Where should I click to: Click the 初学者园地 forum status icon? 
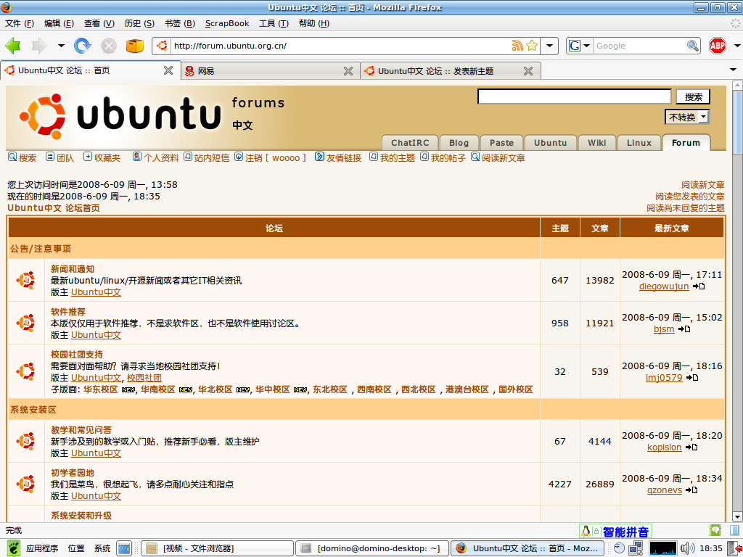[x=25, y=484]
